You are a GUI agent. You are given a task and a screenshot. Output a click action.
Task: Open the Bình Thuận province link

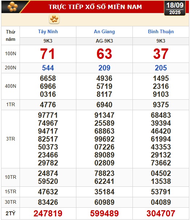(161, 31)
